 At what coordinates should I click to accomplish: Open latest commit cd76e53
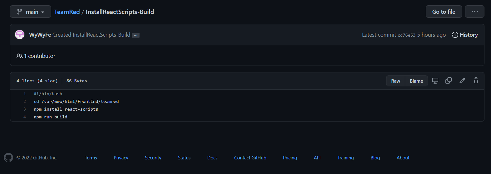click(x=406, y=35)
